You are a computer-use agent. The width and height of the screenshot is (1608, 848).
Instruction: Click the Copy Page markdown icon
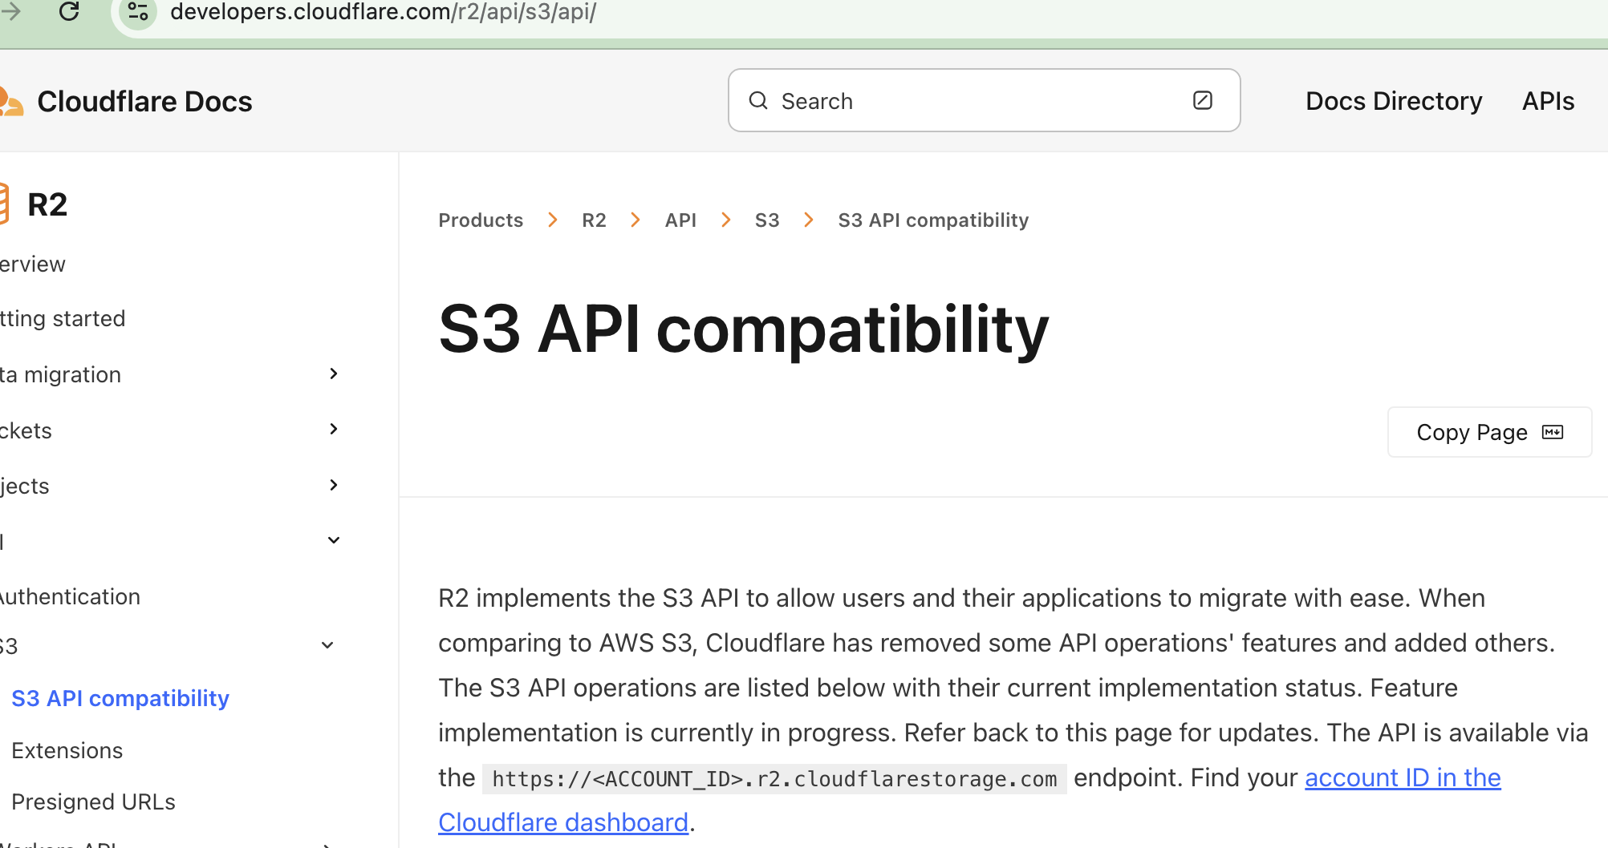pyautogui.click(x=1553, y=431)
